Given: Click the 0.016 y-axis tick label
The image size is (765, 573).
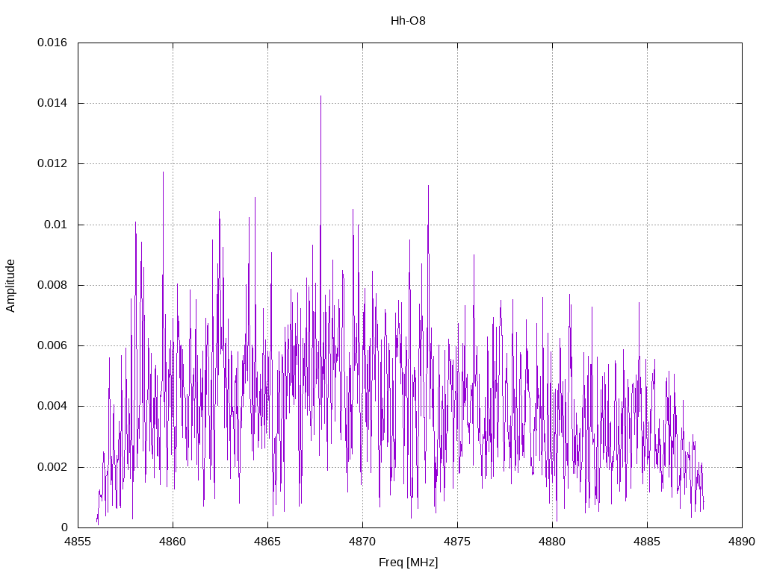Looking at the screenshot, I should [x=52, y=43].
